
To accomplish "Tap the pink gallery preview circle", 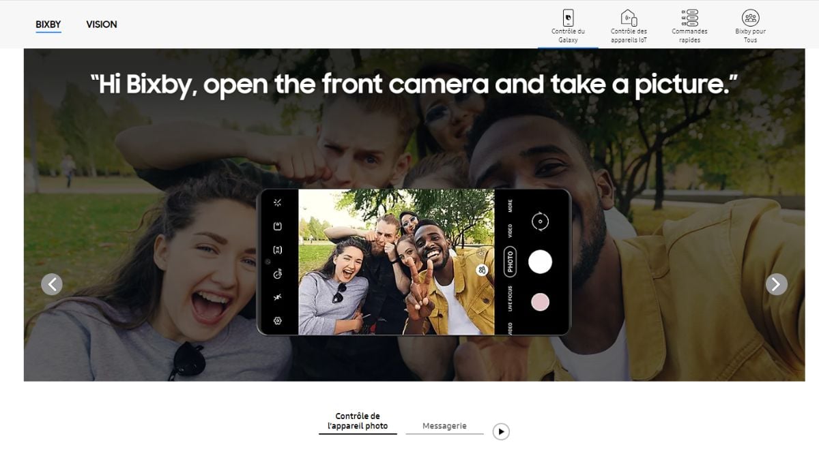I will tap(540, 302).
